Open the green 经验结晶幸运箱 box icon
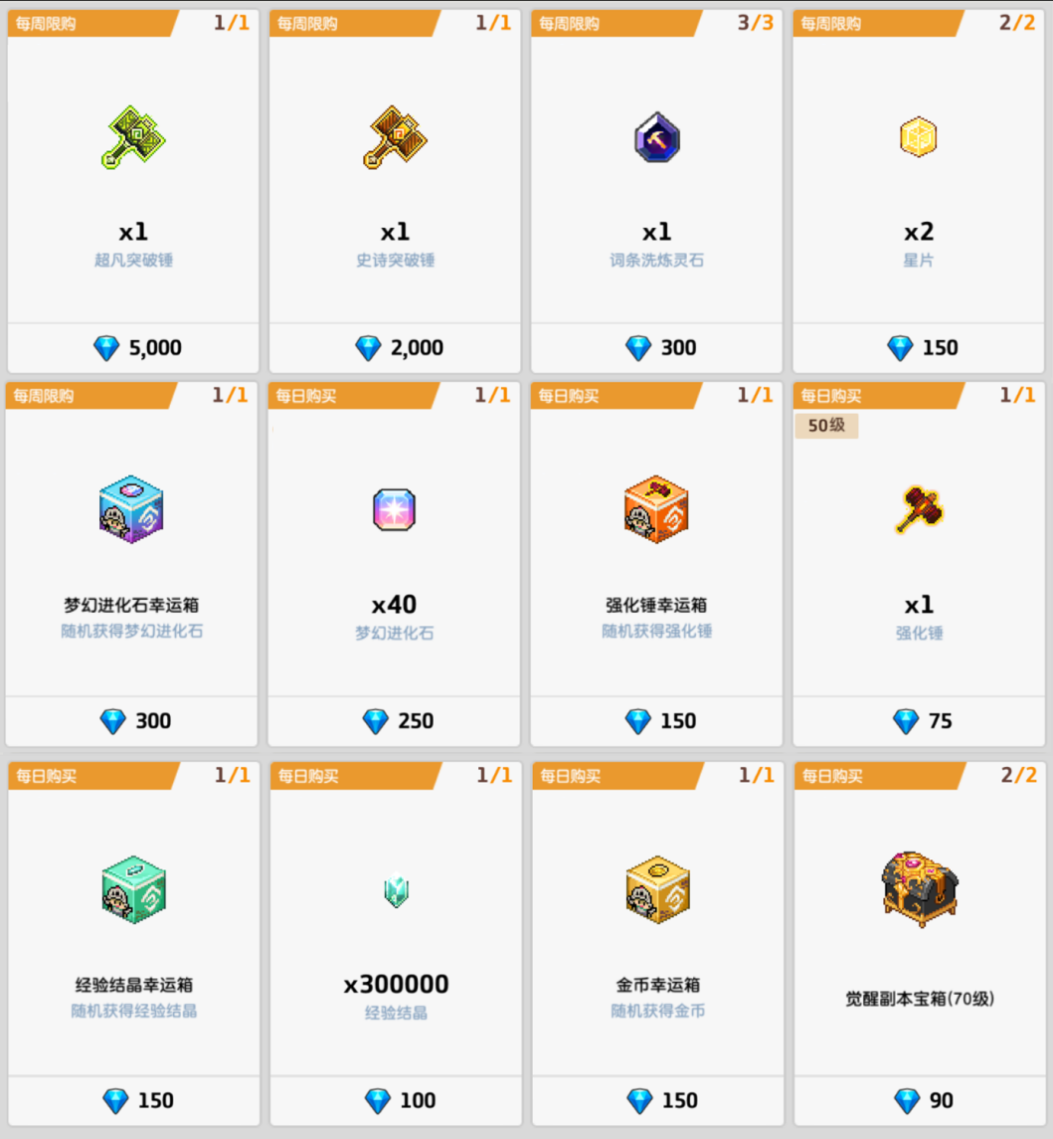 click(x=133, y=890)
